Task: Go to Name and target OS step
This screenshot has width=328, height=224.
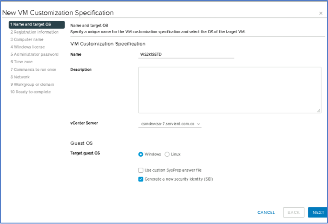Action: (x=37, y=25)
